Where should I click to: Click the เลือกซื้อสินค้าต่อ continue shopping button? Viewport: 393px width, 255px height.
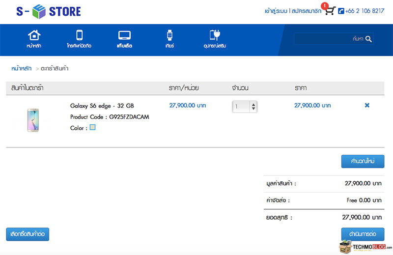(28, 234)
